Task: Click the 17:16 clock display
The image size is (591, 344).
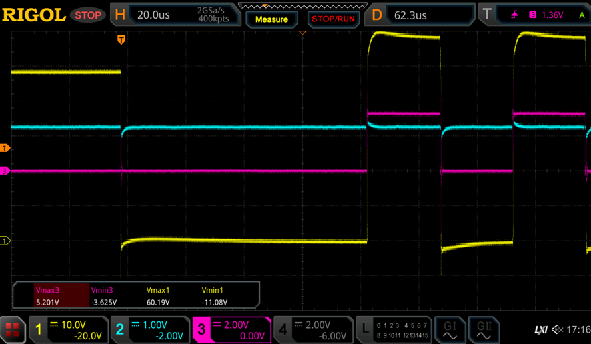Action: [x=578, y=330]
